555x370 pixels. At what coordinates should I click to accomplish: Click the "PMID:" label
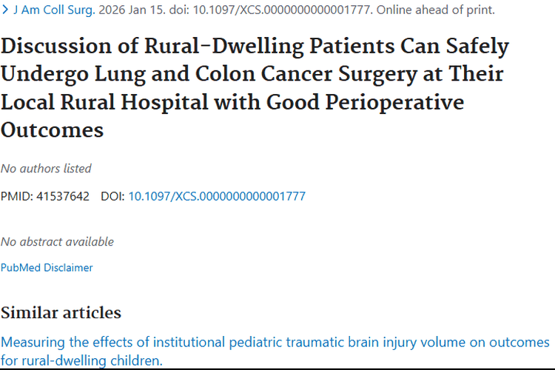pos(16,196)
